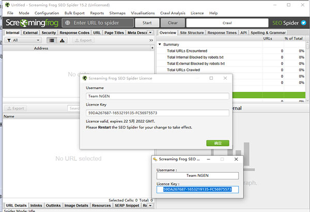Open the URL Details bottom tab
Screen dimensions: 310x212
[x=16, y=205]
